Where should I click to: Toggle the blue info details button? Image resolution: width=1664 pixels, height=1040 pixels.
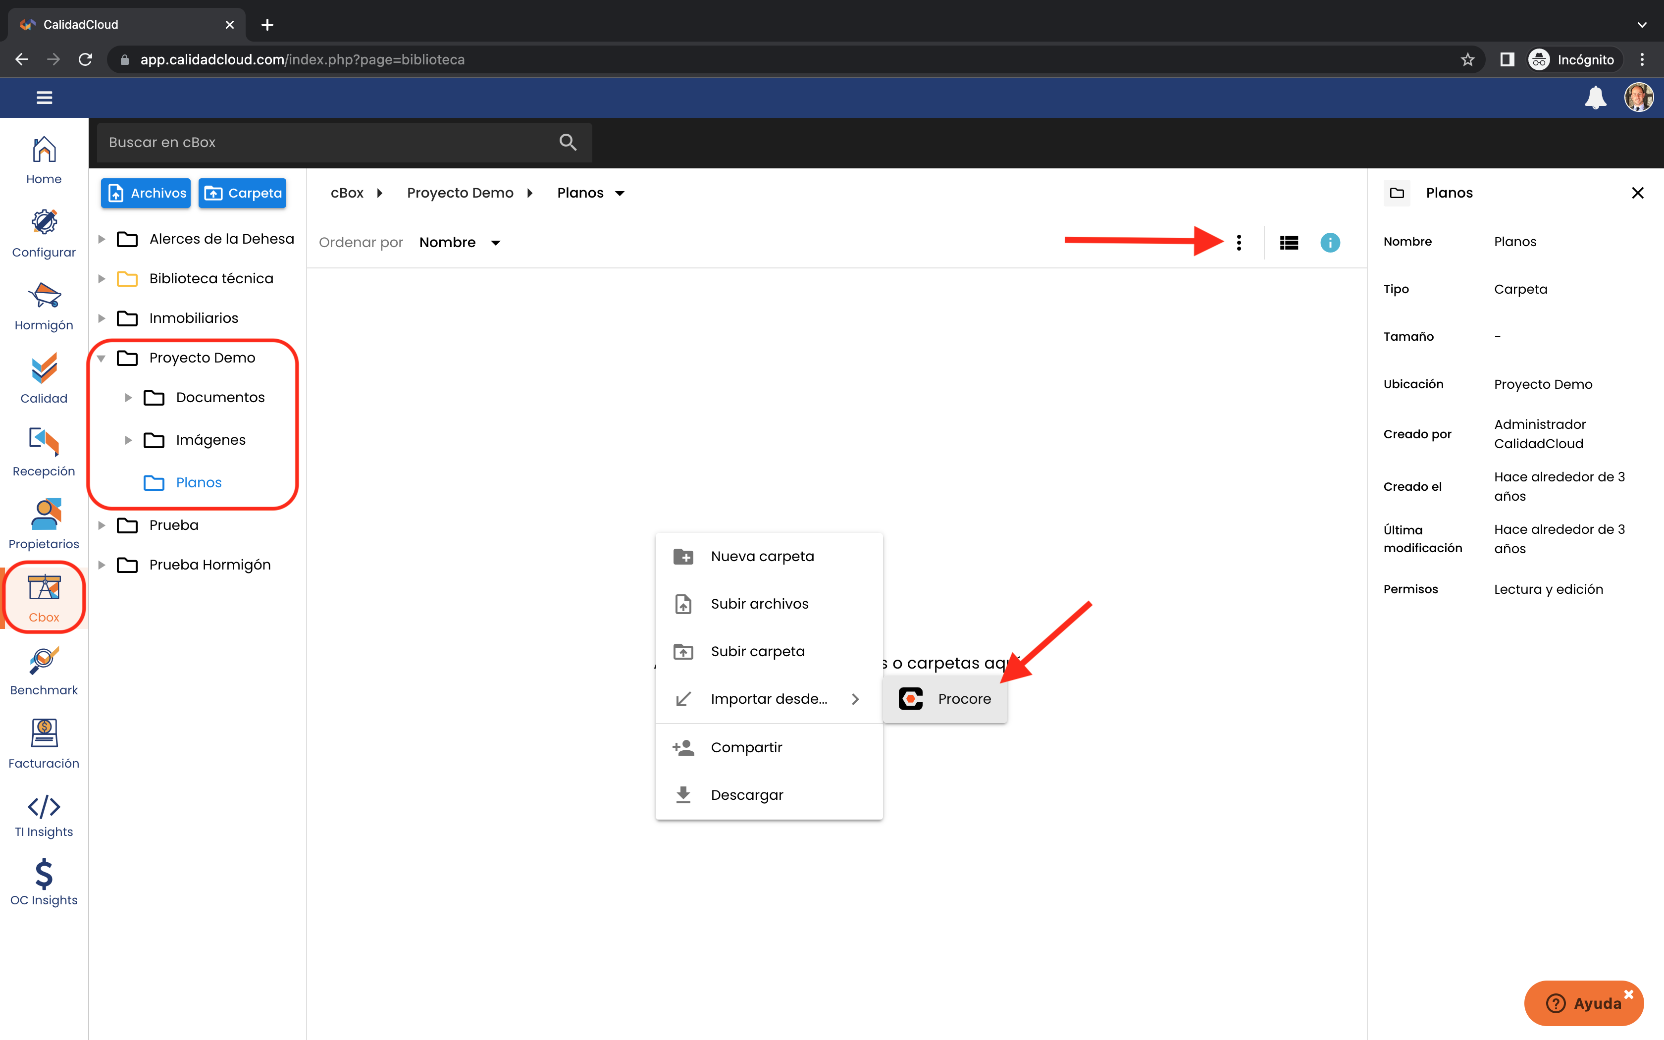point(1331,242)
